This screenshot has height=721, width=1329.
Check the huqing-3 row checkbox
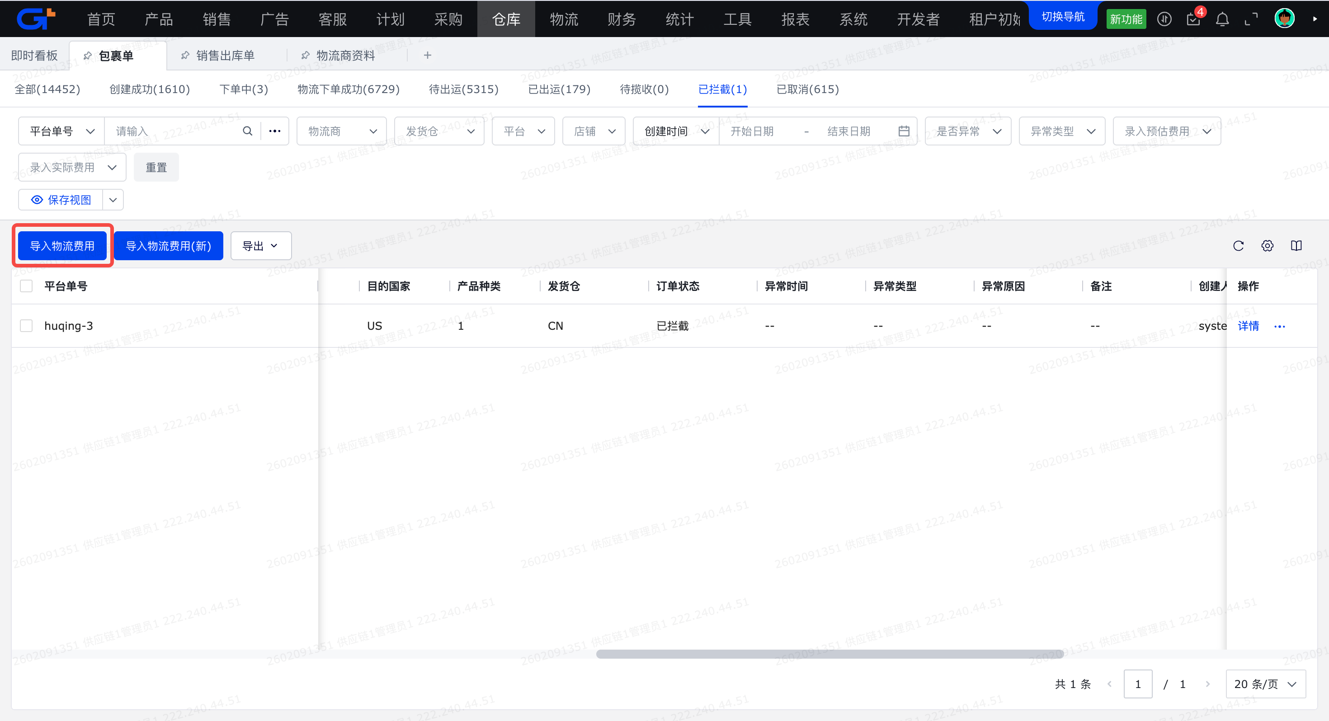click(26, 326)
